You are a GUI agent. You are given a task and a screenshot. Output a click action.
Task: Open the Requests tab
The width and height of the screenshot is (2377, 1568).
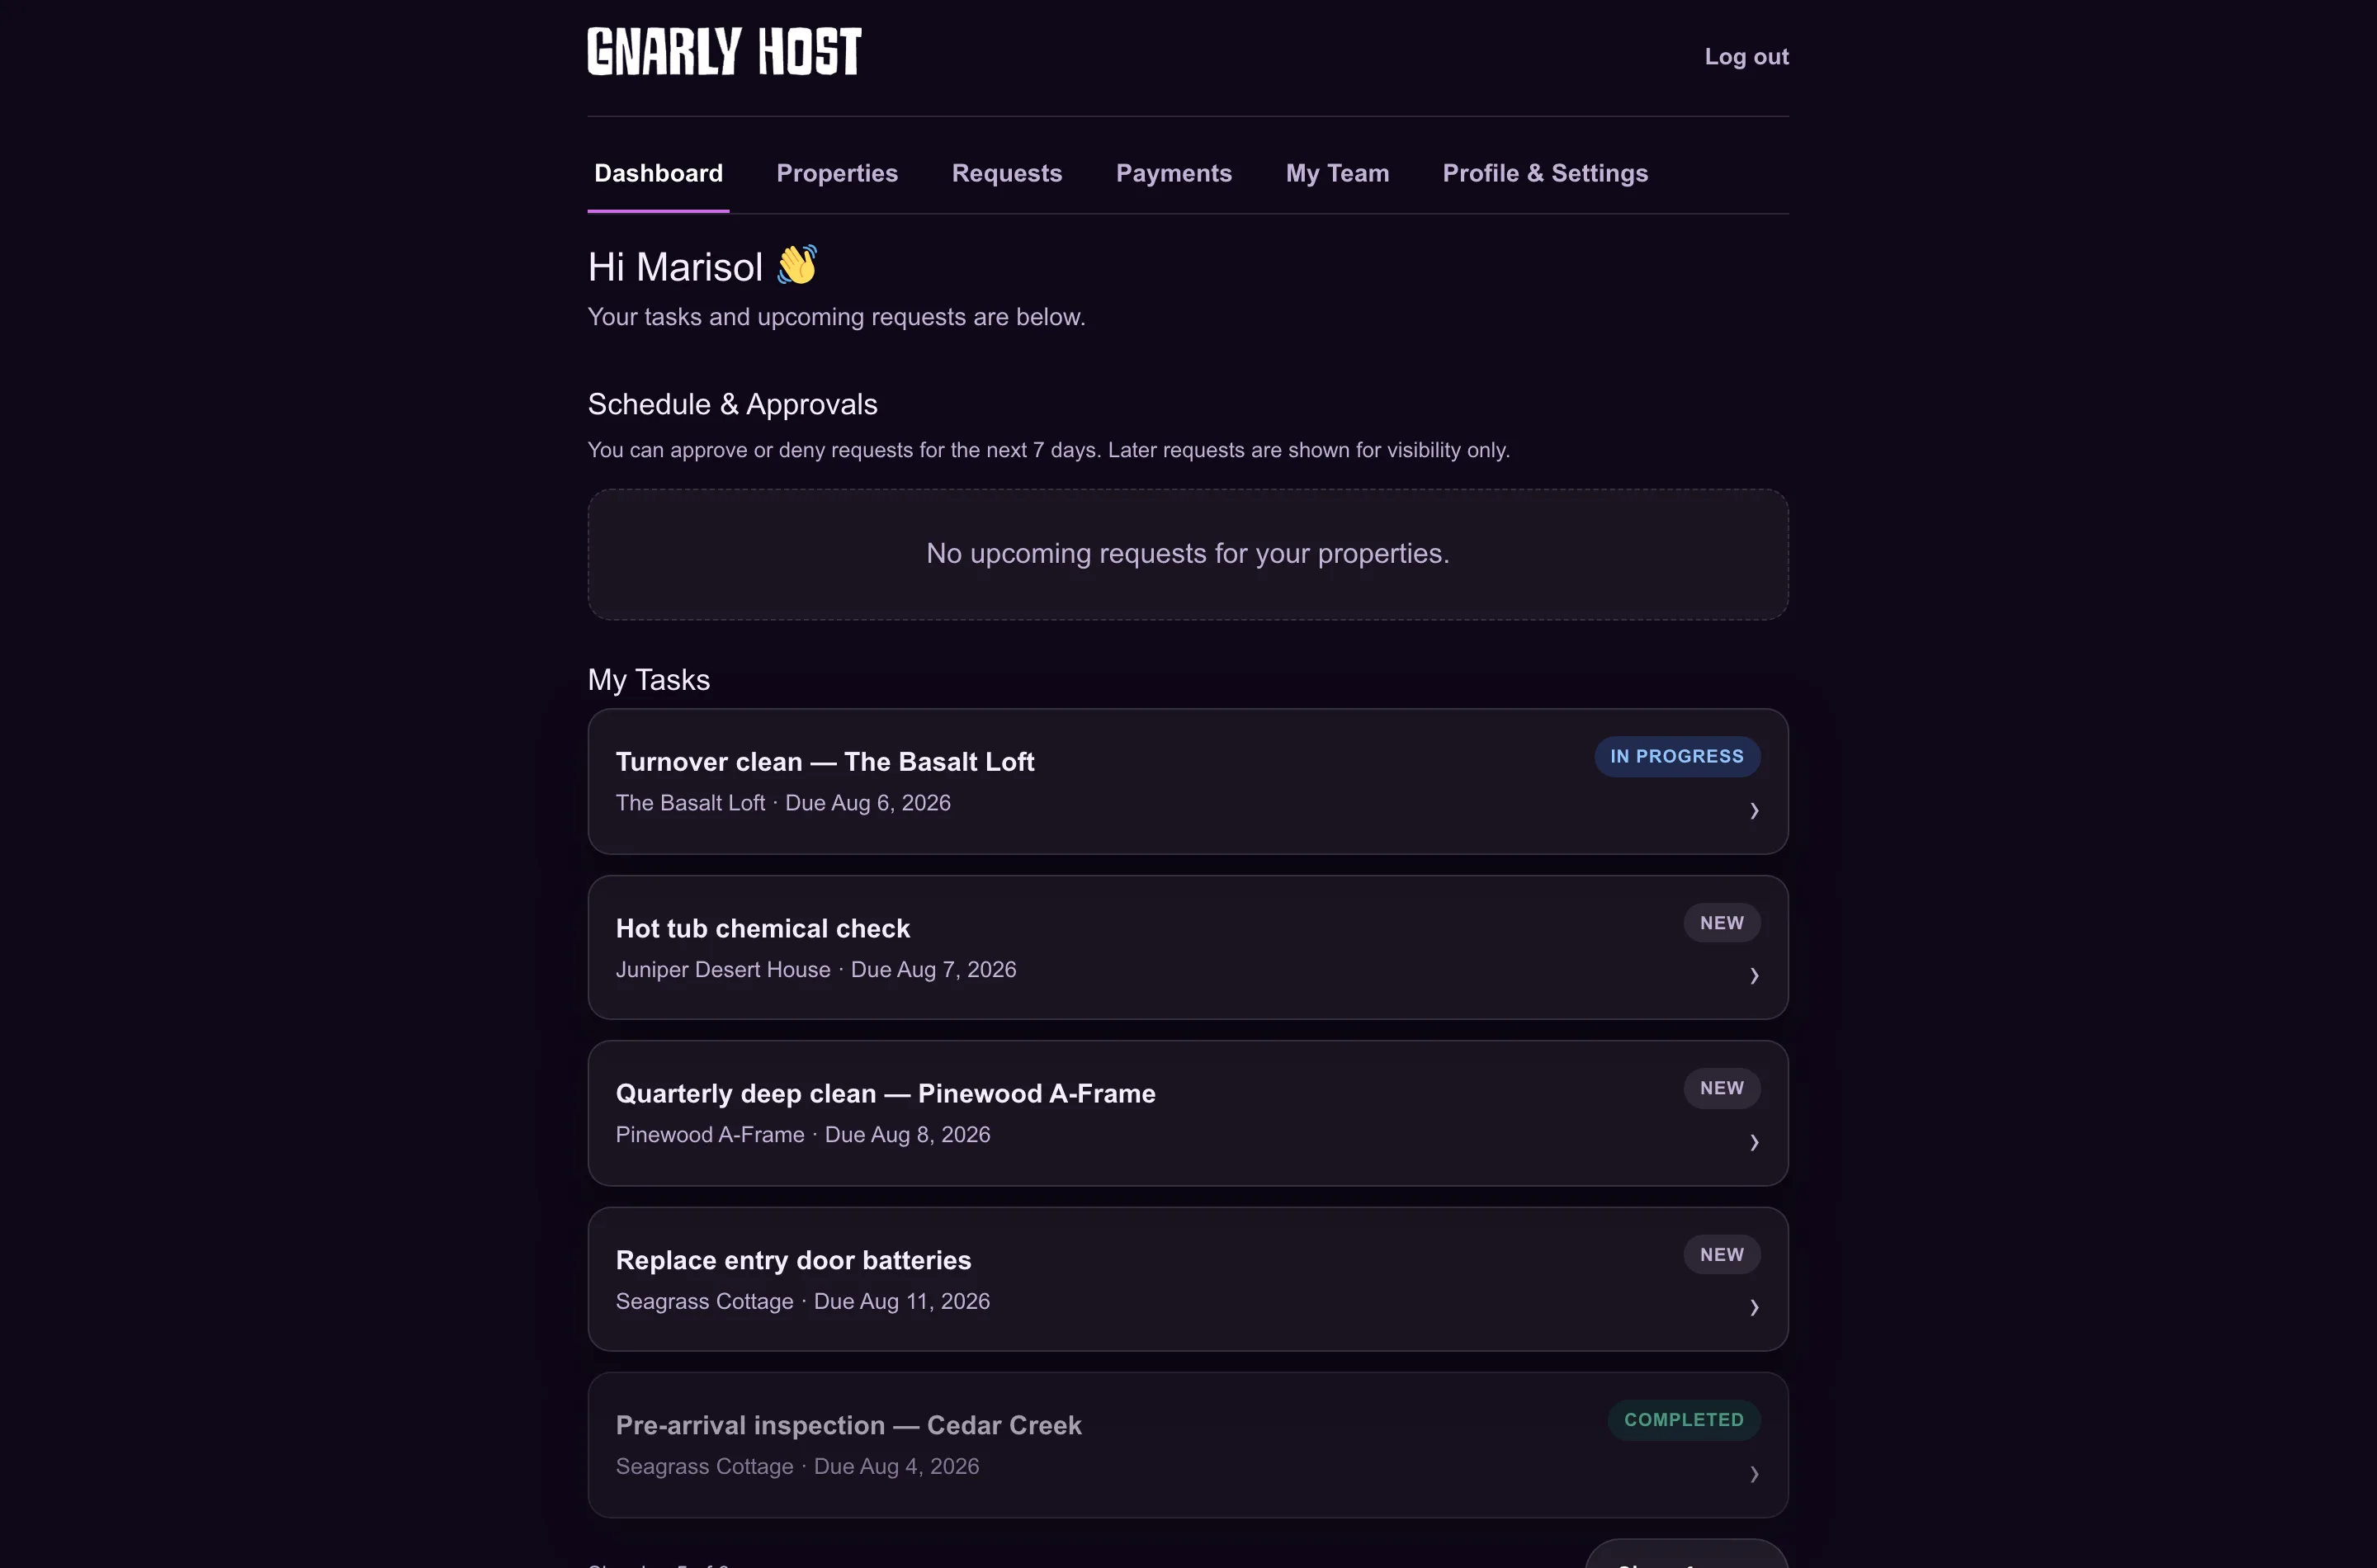point(1007,173)
